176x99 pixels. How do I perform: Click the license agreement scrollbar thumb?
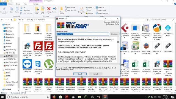[x=118, y=42]
